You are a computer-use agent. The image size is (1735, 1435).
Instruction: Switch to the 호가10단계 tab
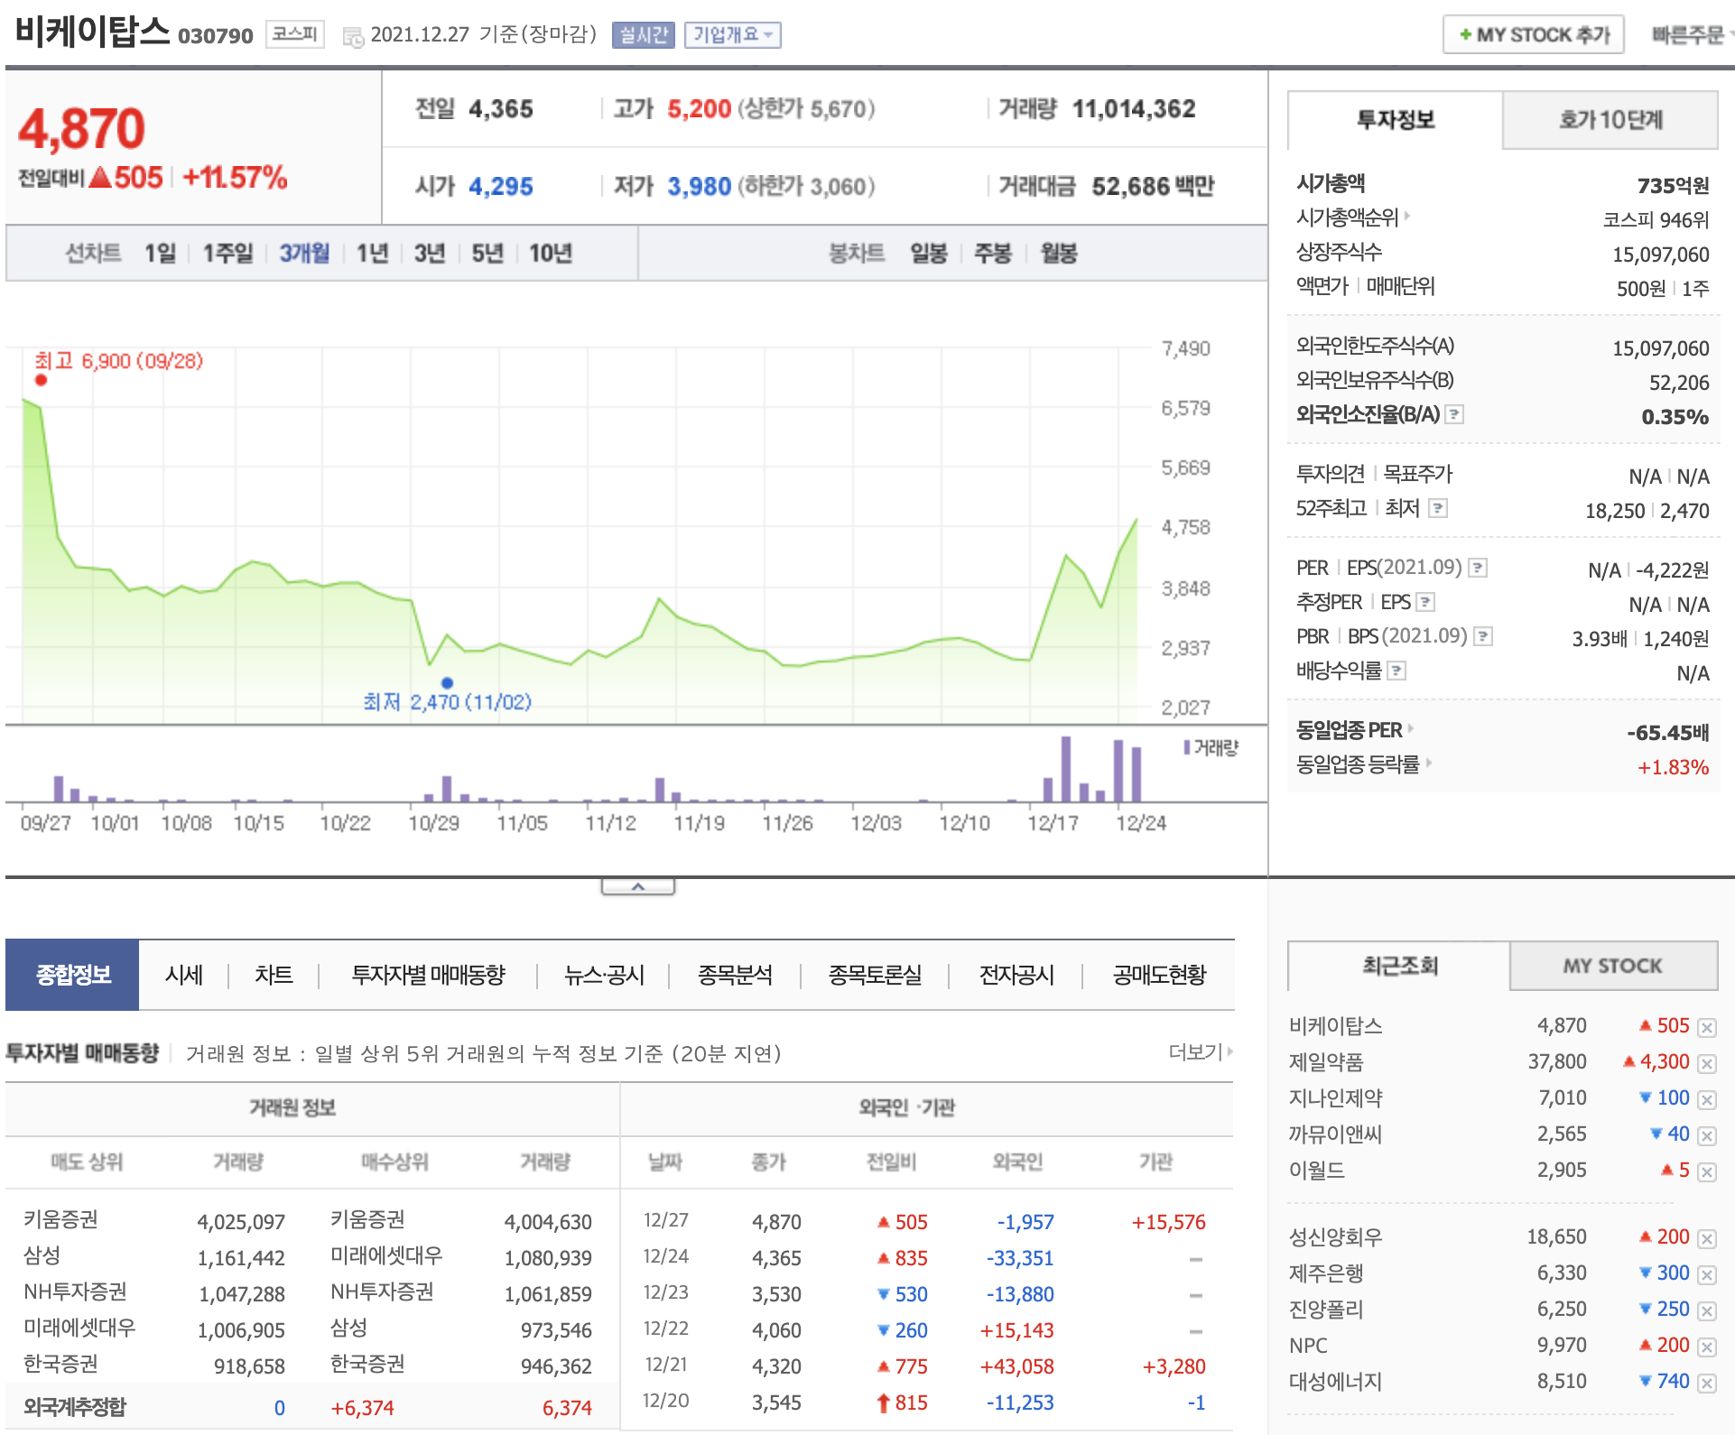pos(1610,120)
